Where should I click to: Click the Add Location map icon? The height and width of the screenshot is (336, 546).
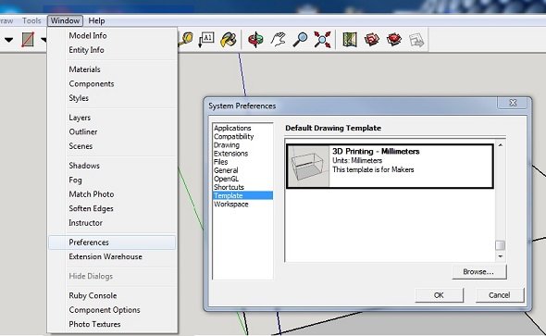[x=350, y=40]
